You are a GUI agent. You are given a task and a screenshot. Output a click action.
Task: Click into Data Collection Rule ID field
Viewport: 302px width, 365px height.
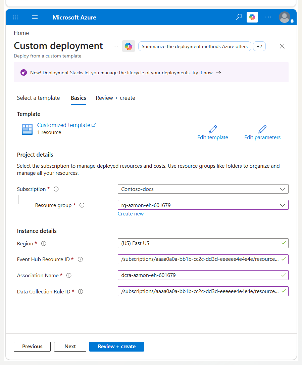pos(203,291)
